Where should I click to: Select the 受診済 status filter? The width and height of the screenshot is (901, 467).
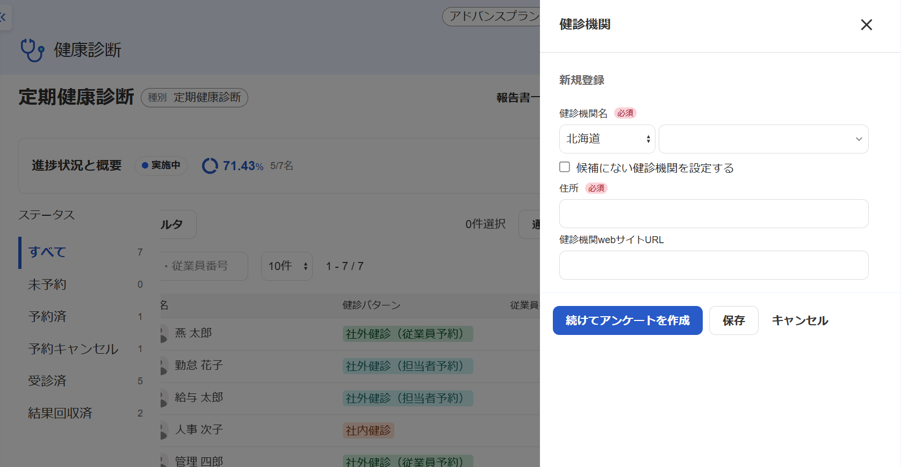point(86,381)
